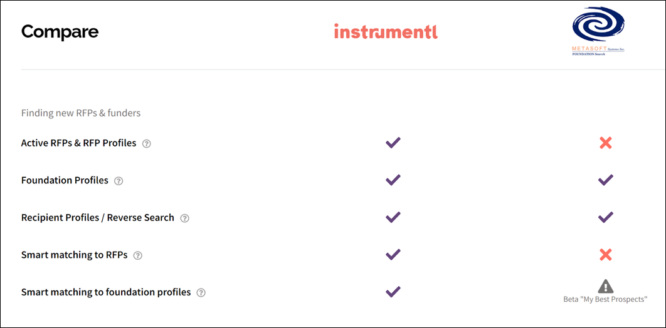Click the Metasoft Foundation Search logo
The image size is (666, 328).
point(598,31)
